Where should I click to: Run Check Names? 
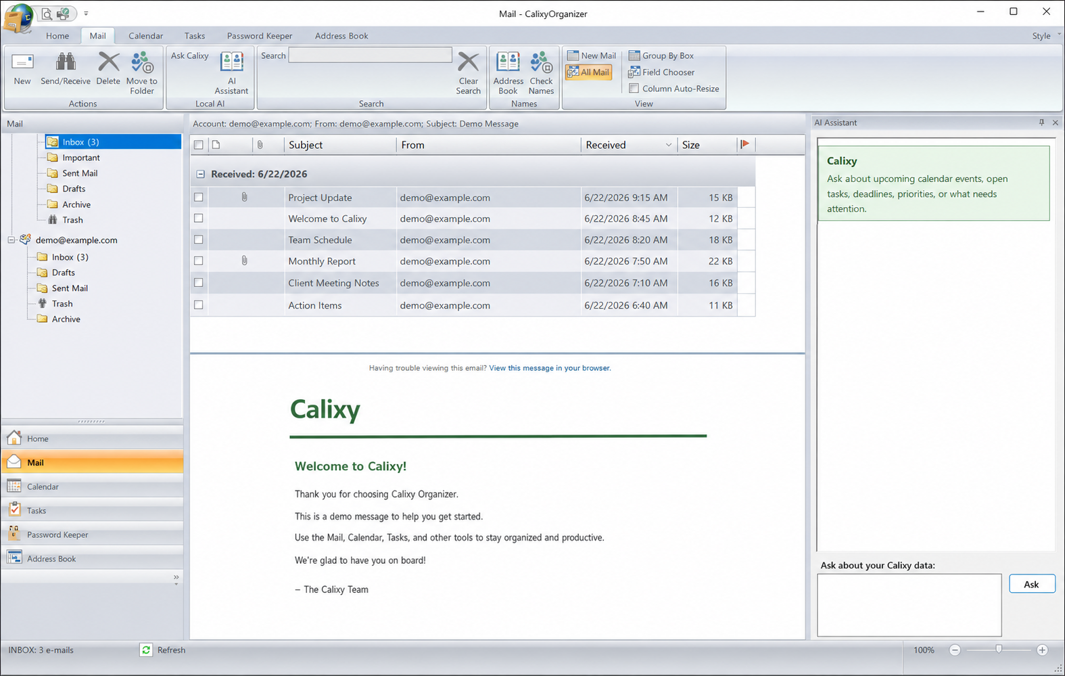(541, 73)
